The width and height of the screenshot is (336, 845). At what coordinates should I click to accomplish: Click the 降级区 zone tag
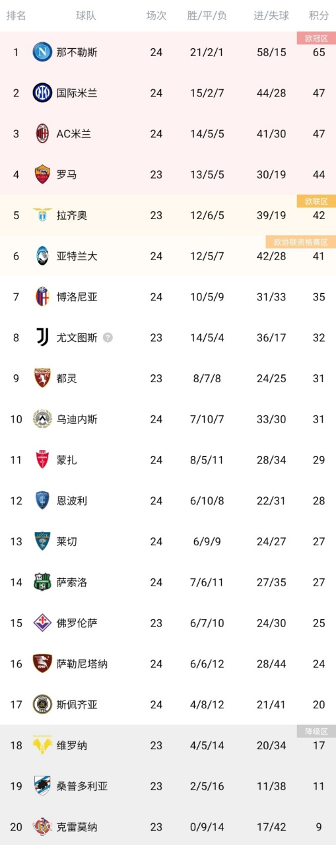tap(316, 731)
